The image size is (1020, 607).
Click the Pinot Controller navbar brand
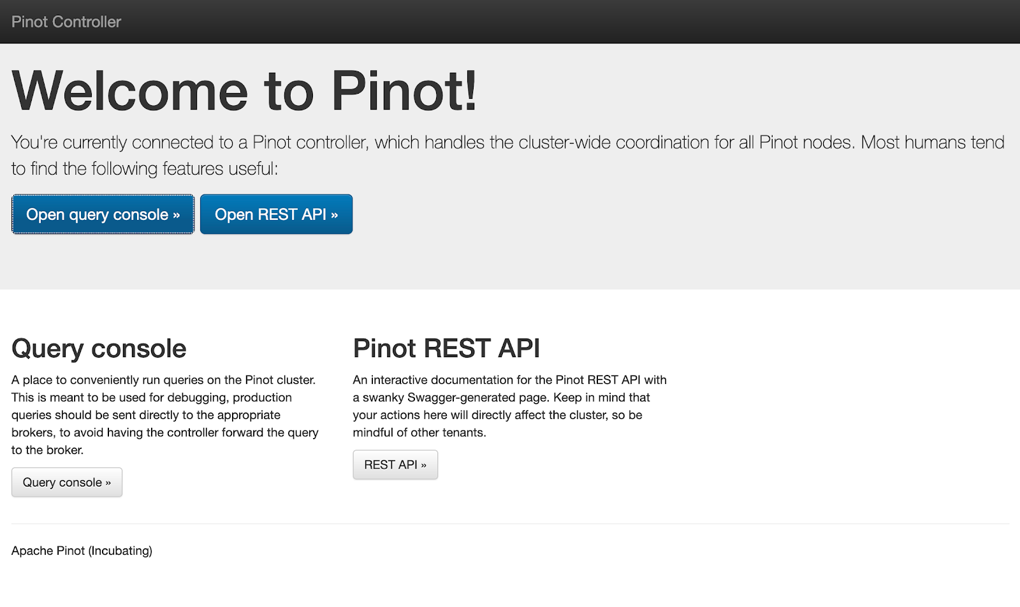point(66,21)
